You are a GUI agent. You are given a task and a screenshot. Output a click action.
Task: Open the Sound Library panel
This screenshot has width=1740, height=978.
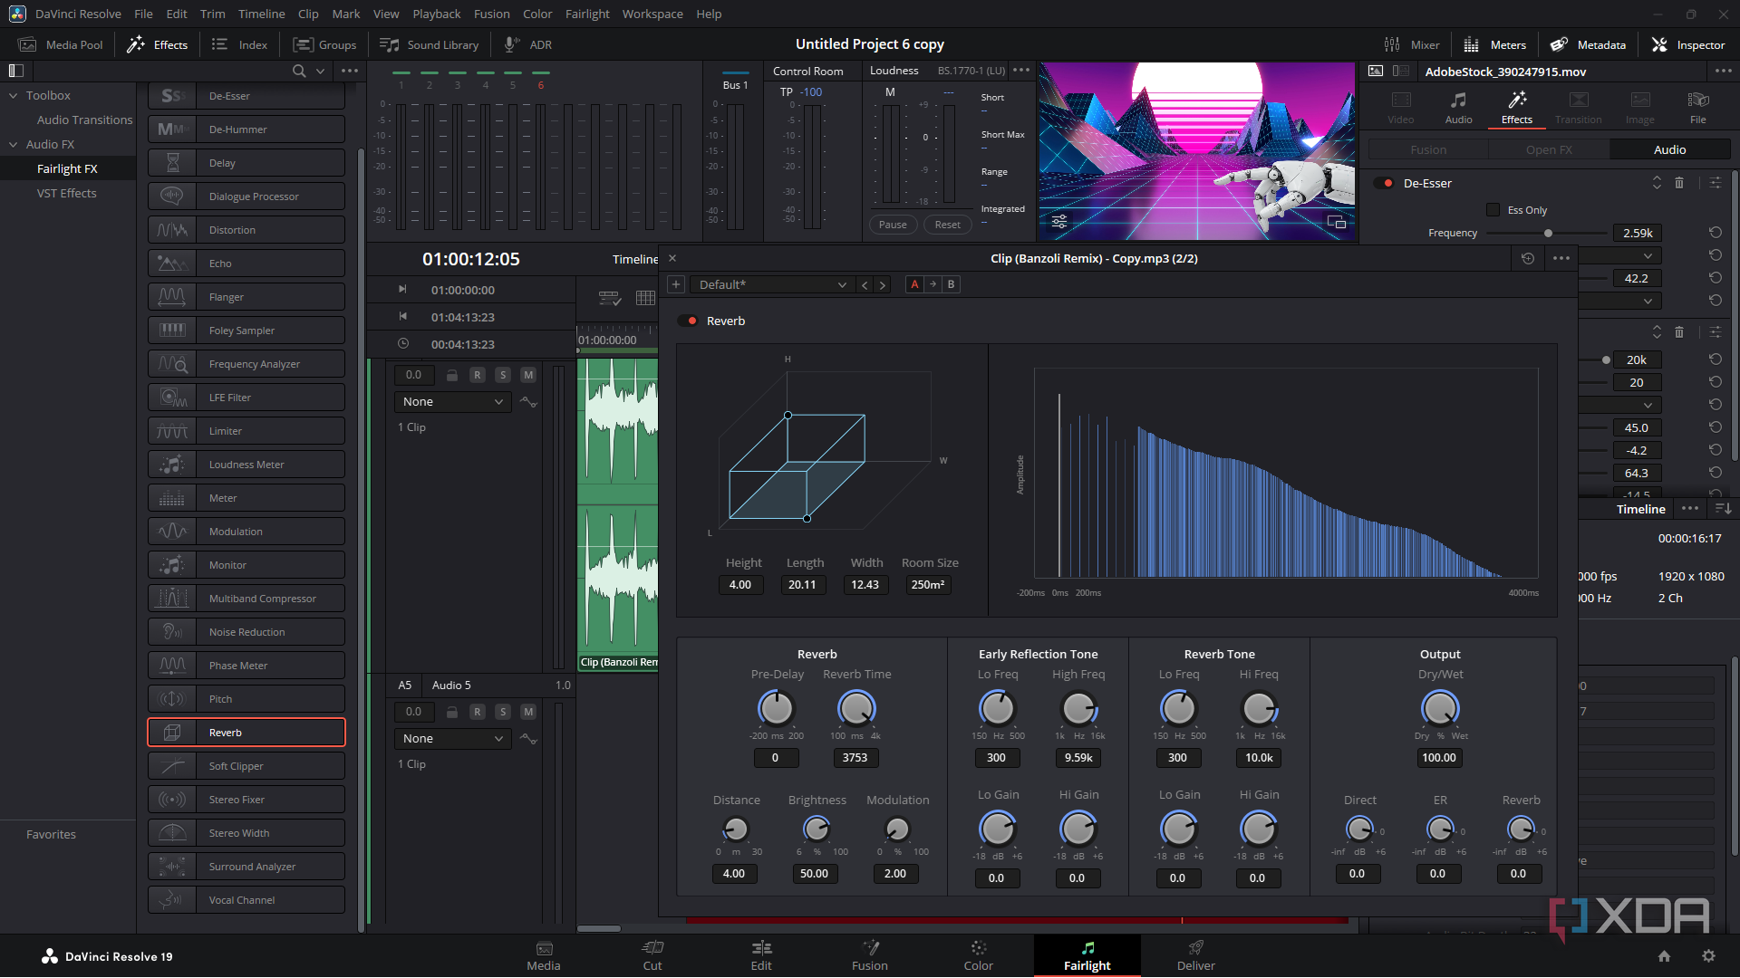pos(430,44)
